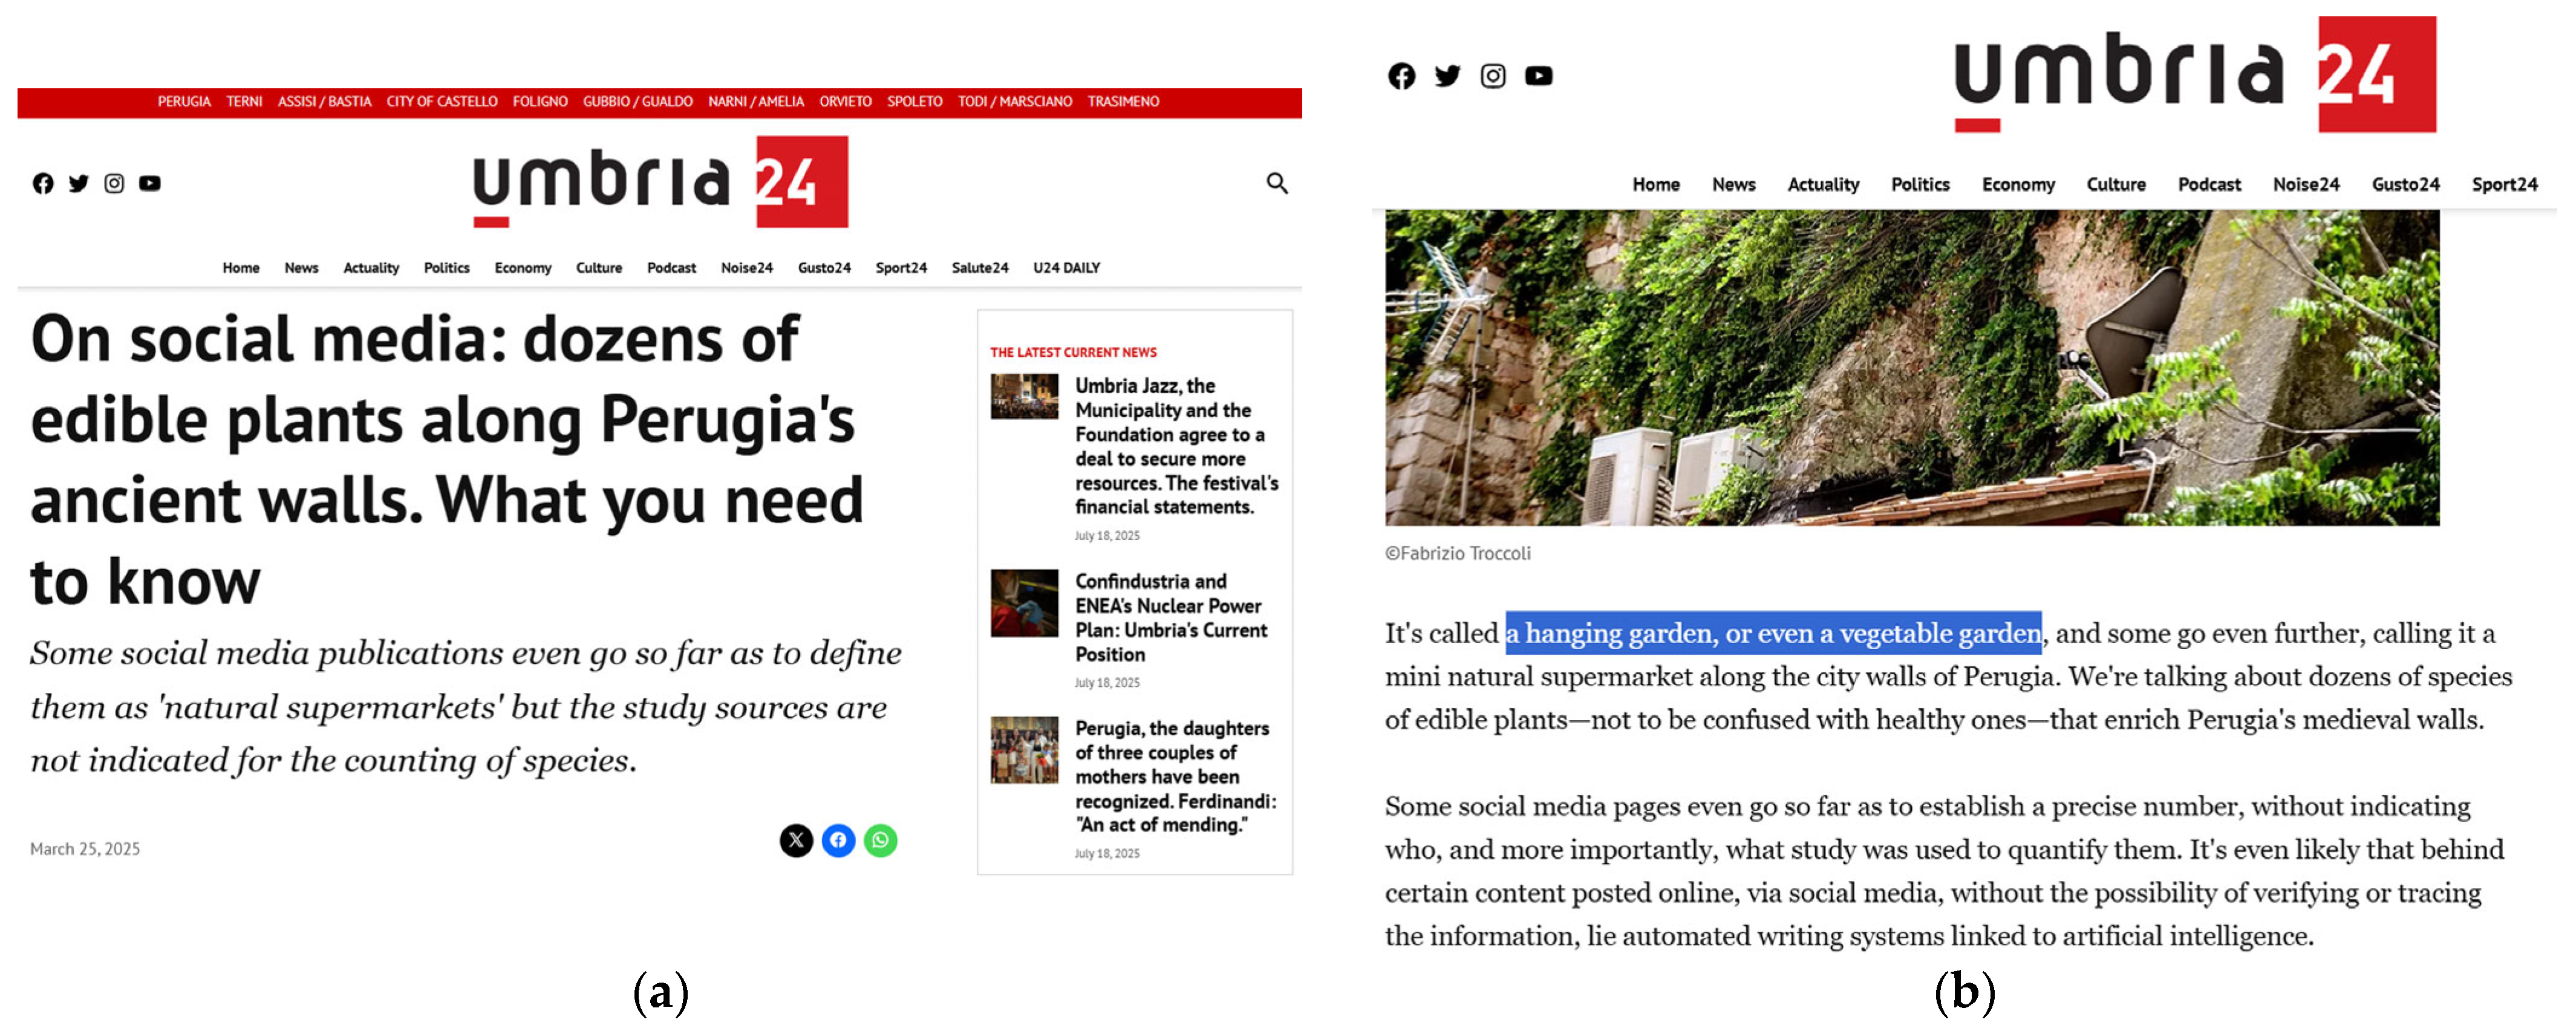Open Instagram icon in right page header
This screenshot has height=1034, width=2576.
pos(1493,76)
